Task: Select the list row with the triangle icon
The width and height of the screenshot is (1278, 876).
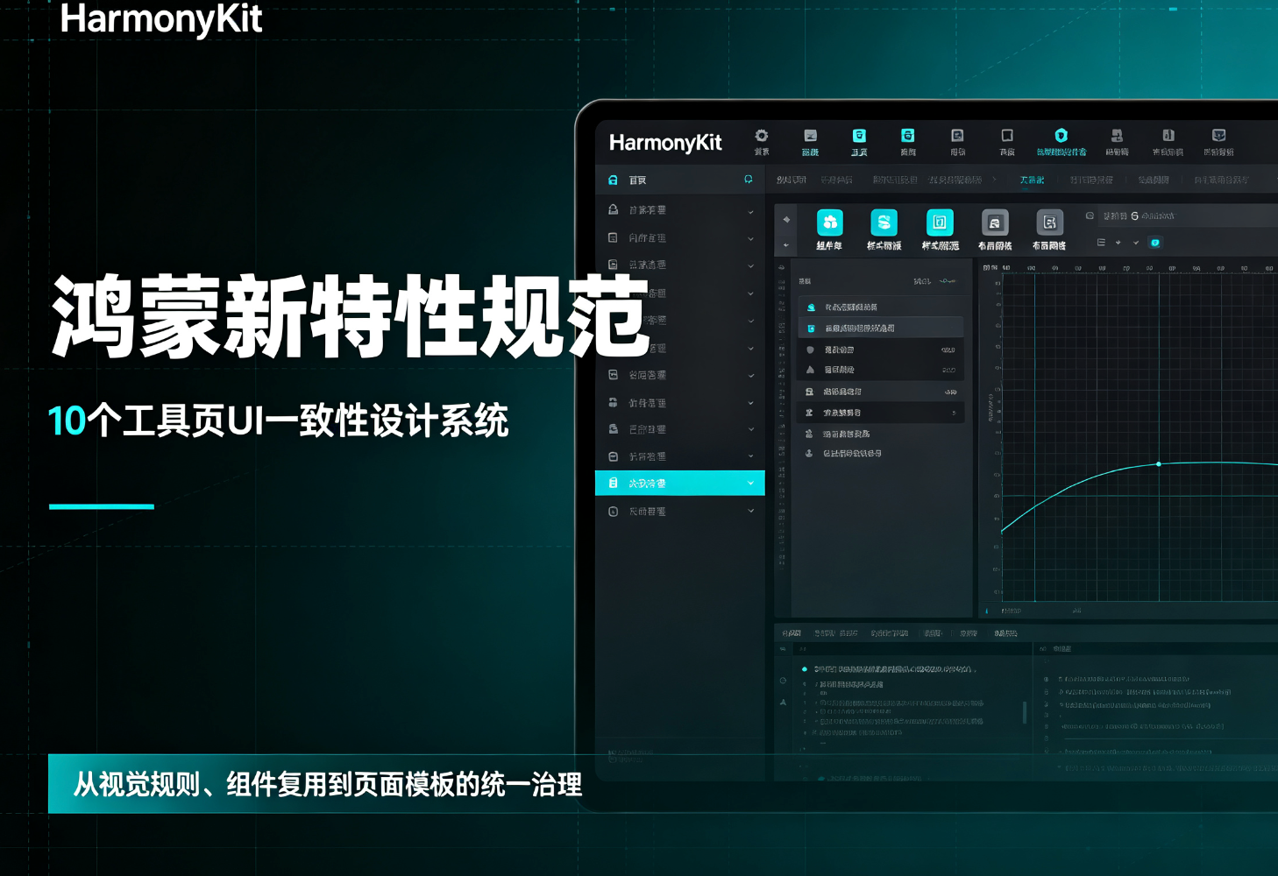Action: 880,370
